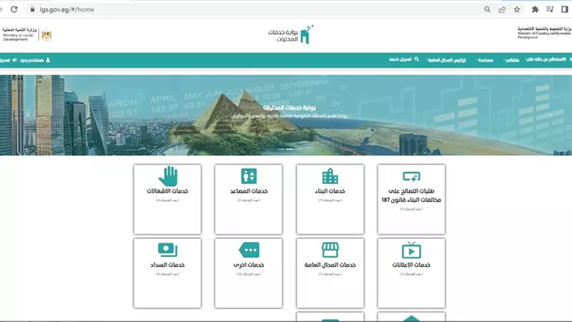Click the address bar URL lgs.gov.eg
The image size is (572, 322).
pos(66,9)
